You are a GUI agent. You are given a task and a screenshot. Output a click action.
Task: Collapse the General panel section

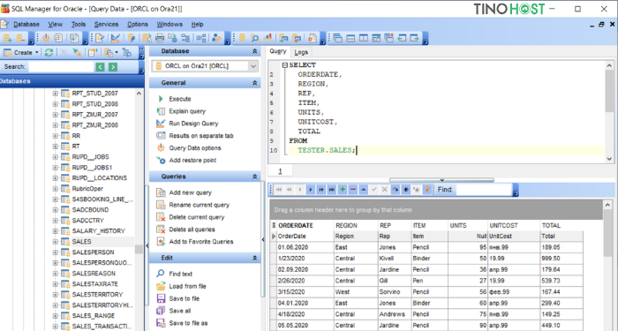254,83
